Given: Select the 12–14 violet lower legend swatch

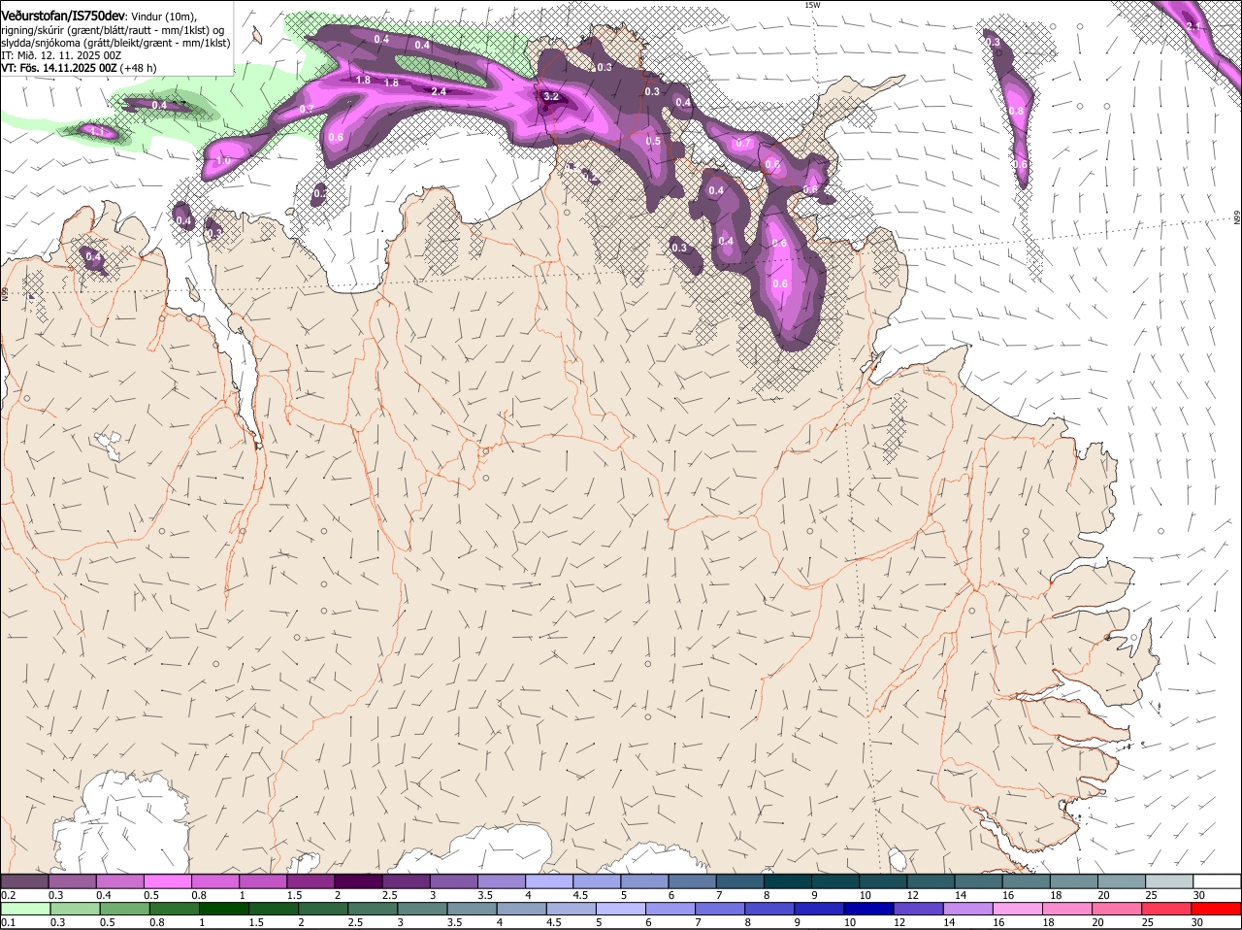Looking at the screenshot, I should tap(918, 909).
